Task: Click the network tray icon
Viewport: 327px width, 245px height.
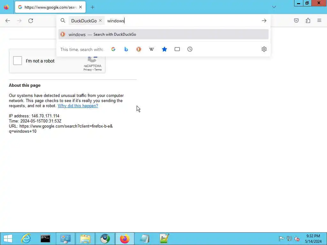Action: [x=289, y=238]
